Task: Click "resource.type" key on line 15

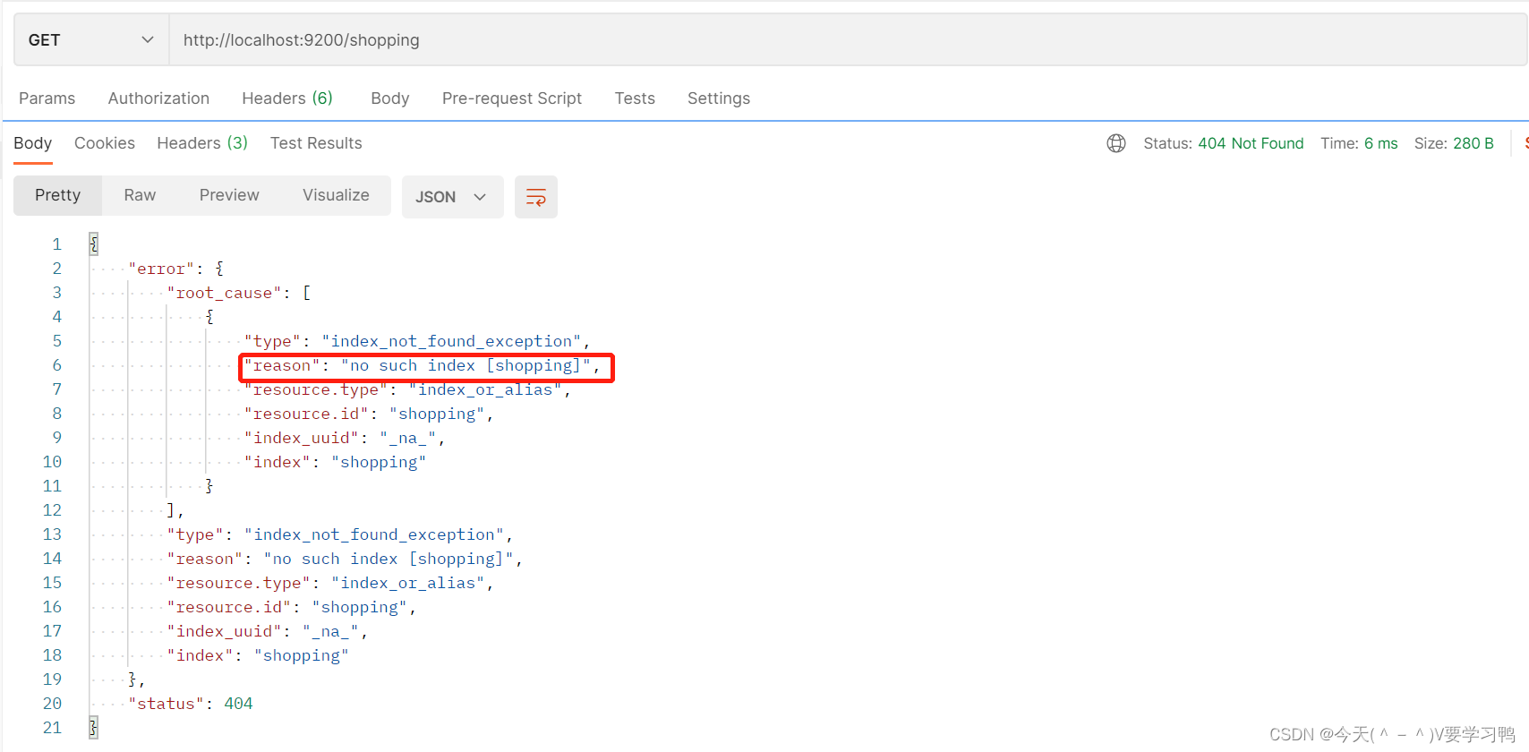Action: click(238, 583)
